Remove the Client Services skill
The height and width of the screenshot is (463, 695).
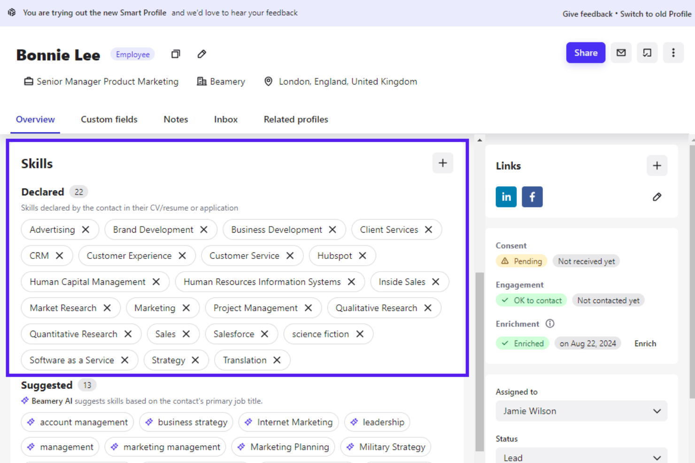point(428,229)
